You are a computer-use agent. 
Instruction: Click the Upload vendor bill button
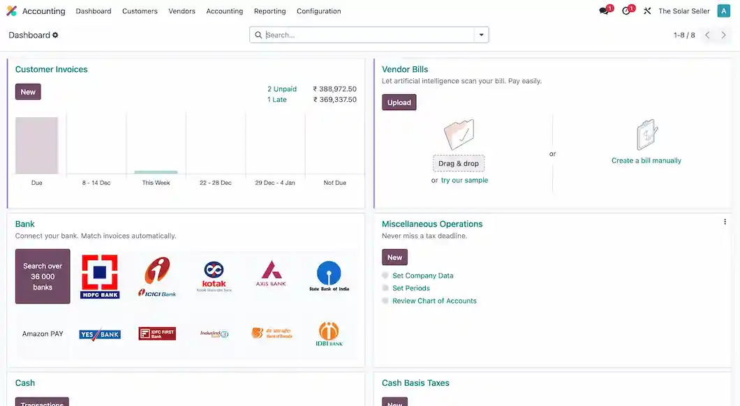point(399,103)
